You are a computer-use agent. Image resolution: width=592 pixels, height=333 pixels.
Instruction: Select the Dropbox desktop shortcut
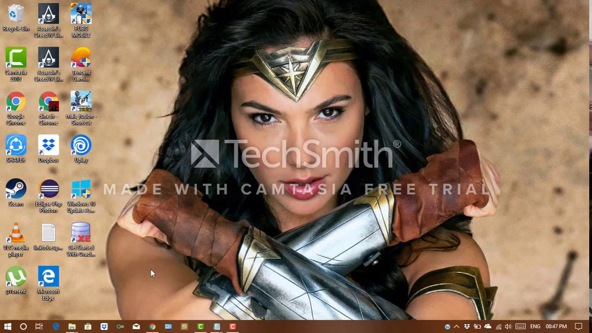(49, 149)
